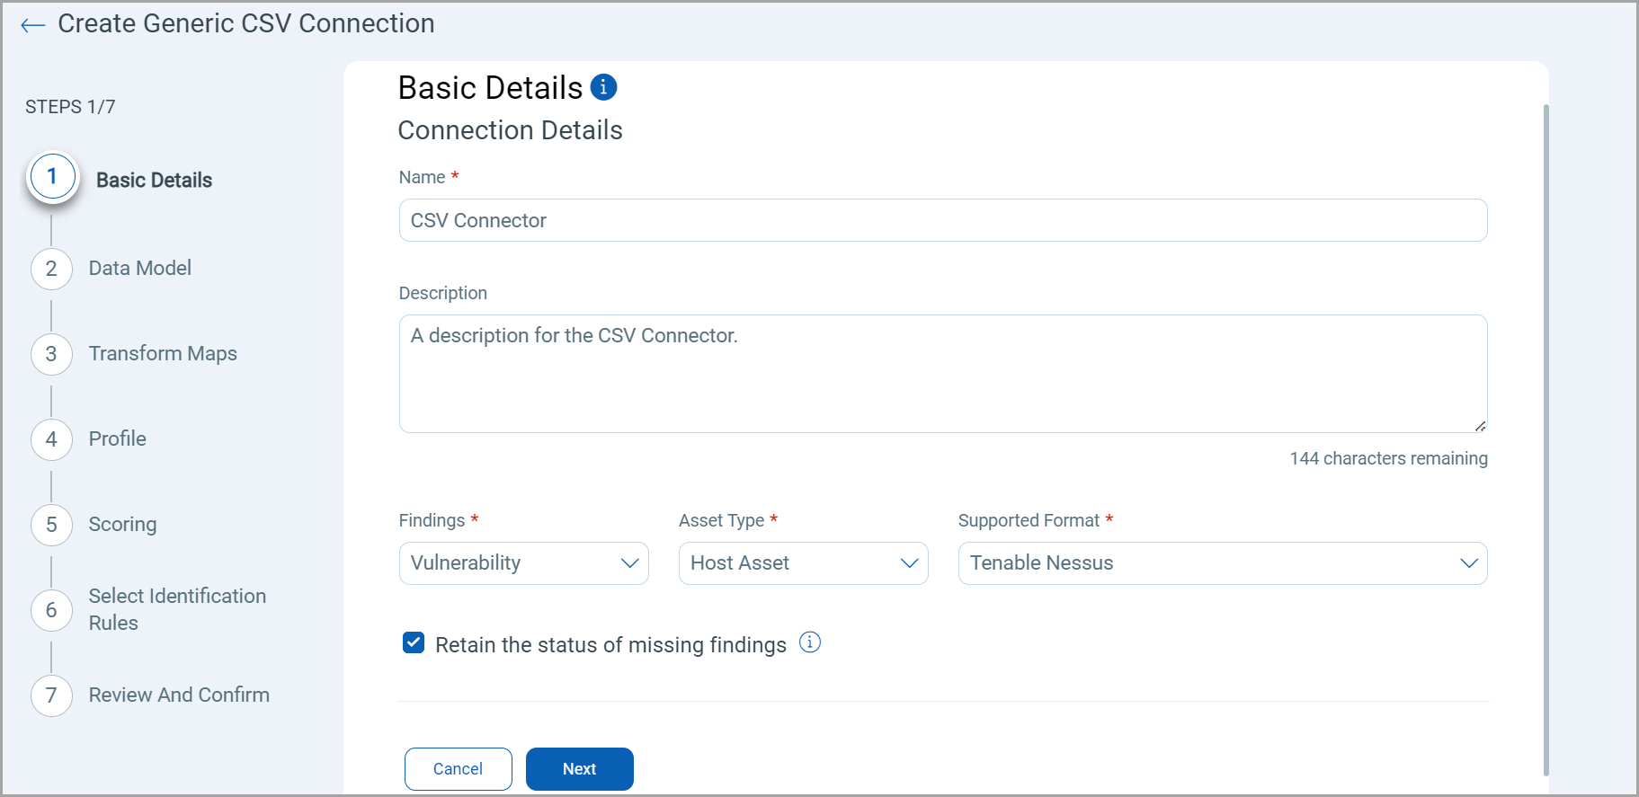Focus the Description text area
Screen dimensions: 1639x797
tap(942, 374)
